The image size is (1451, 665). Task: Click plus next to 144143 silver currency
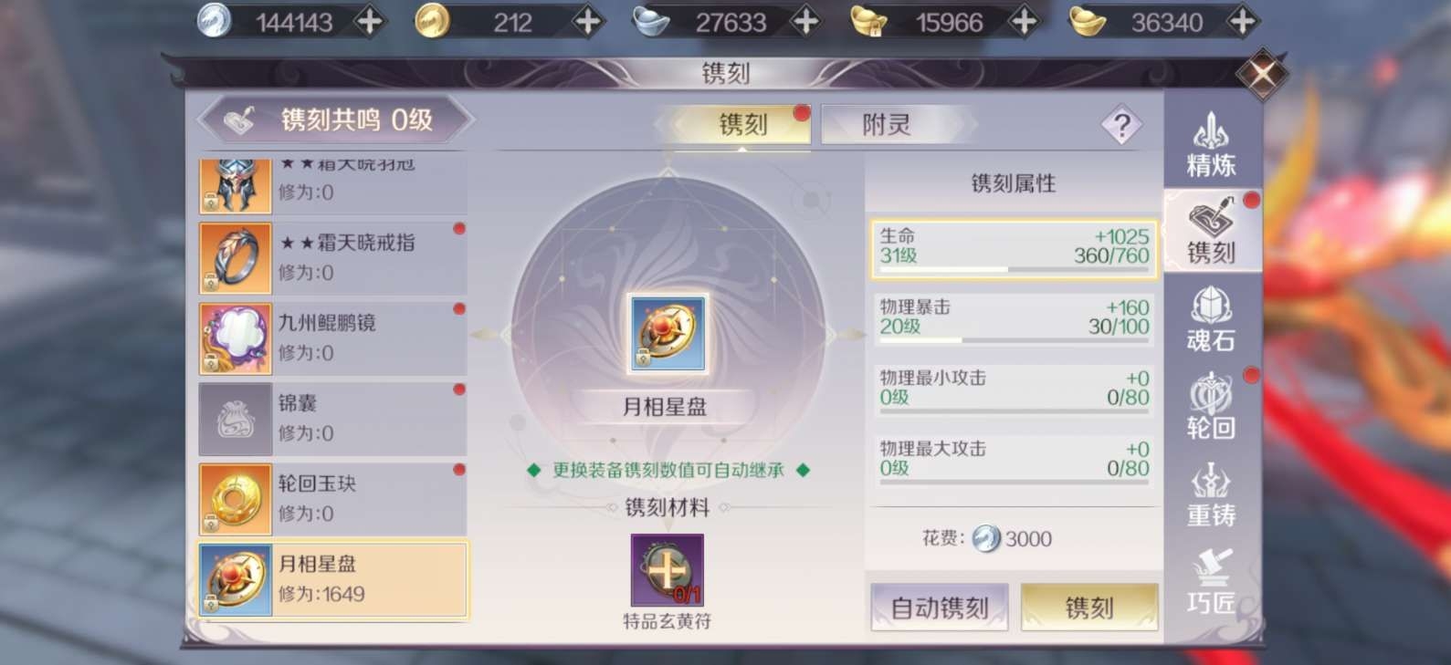(369, 22)
